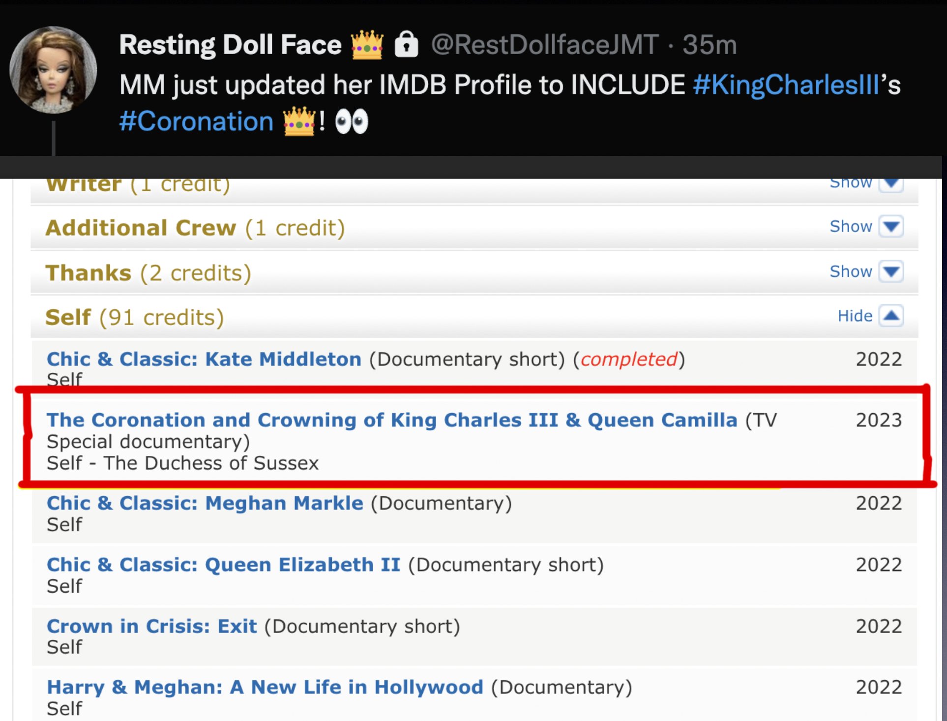Open the @RestDollfaceJMT handle
947x721 pixels.
545,45
